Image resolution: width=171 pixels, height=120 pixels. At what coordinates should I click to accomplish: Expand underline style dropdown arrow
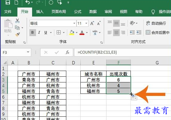tap(51, 32)
